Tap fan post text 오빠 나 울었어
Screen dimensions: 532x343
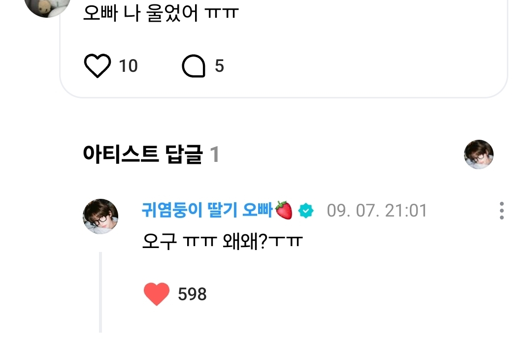click(161, 14)
